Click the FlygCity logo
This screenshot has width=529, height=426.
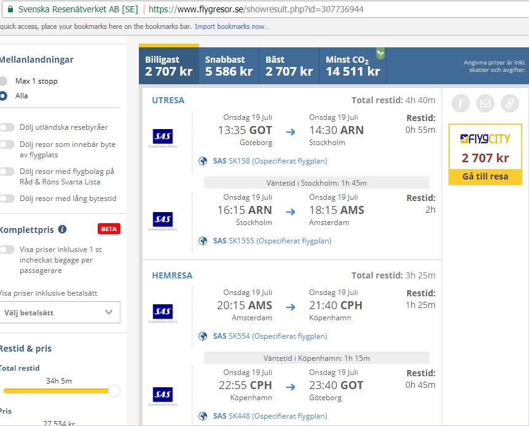(485, 140)
